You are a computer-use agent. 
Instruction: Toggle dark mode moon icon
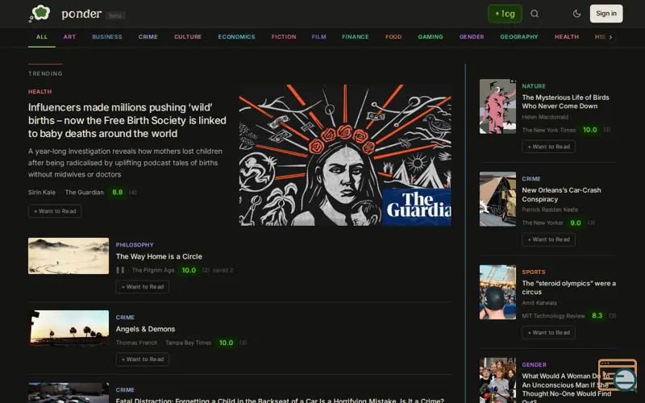pyautogui.click(x=576, y=14)
